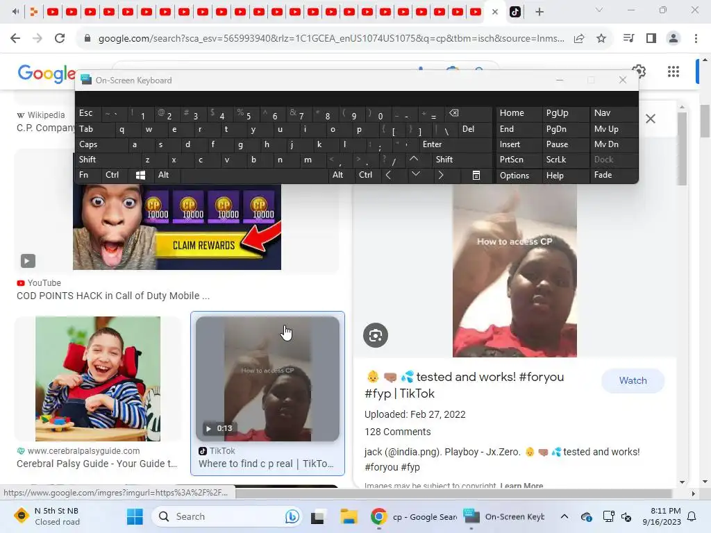
Task: Expand the tab search dropdown
Action: [x=599, y=10]
